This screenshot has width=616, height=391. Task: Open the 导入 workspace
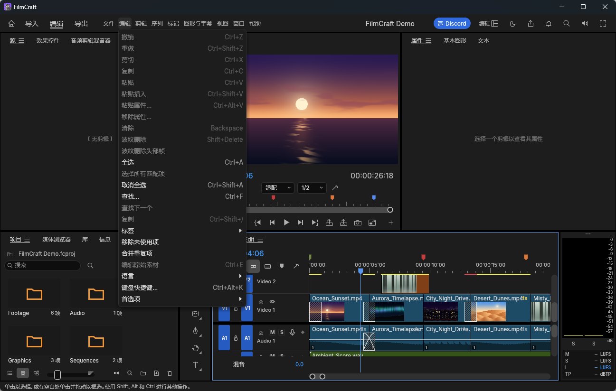(x=32, y=24)
